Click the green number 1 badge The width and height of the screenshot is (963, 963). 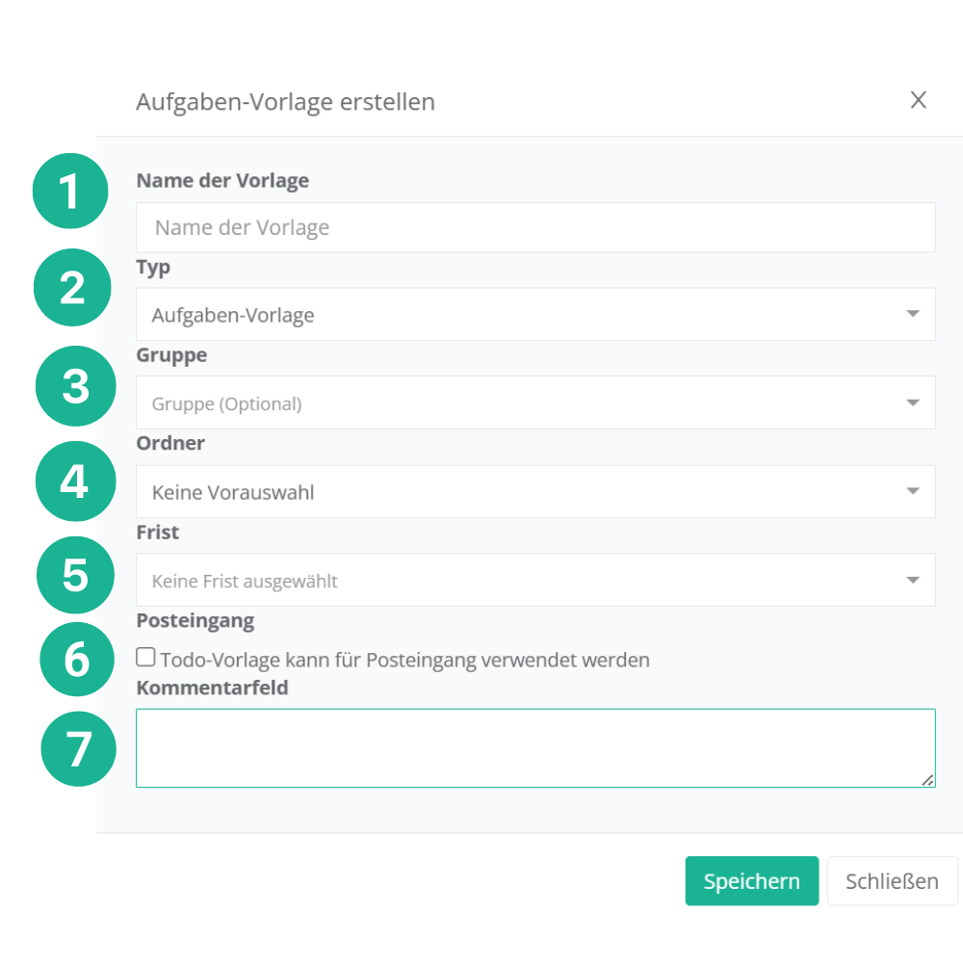coord(70,191)
